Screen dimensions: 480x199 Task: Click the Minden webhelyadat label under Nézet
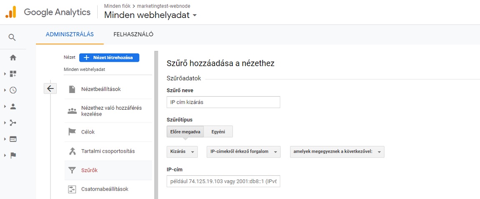point(84,70)
